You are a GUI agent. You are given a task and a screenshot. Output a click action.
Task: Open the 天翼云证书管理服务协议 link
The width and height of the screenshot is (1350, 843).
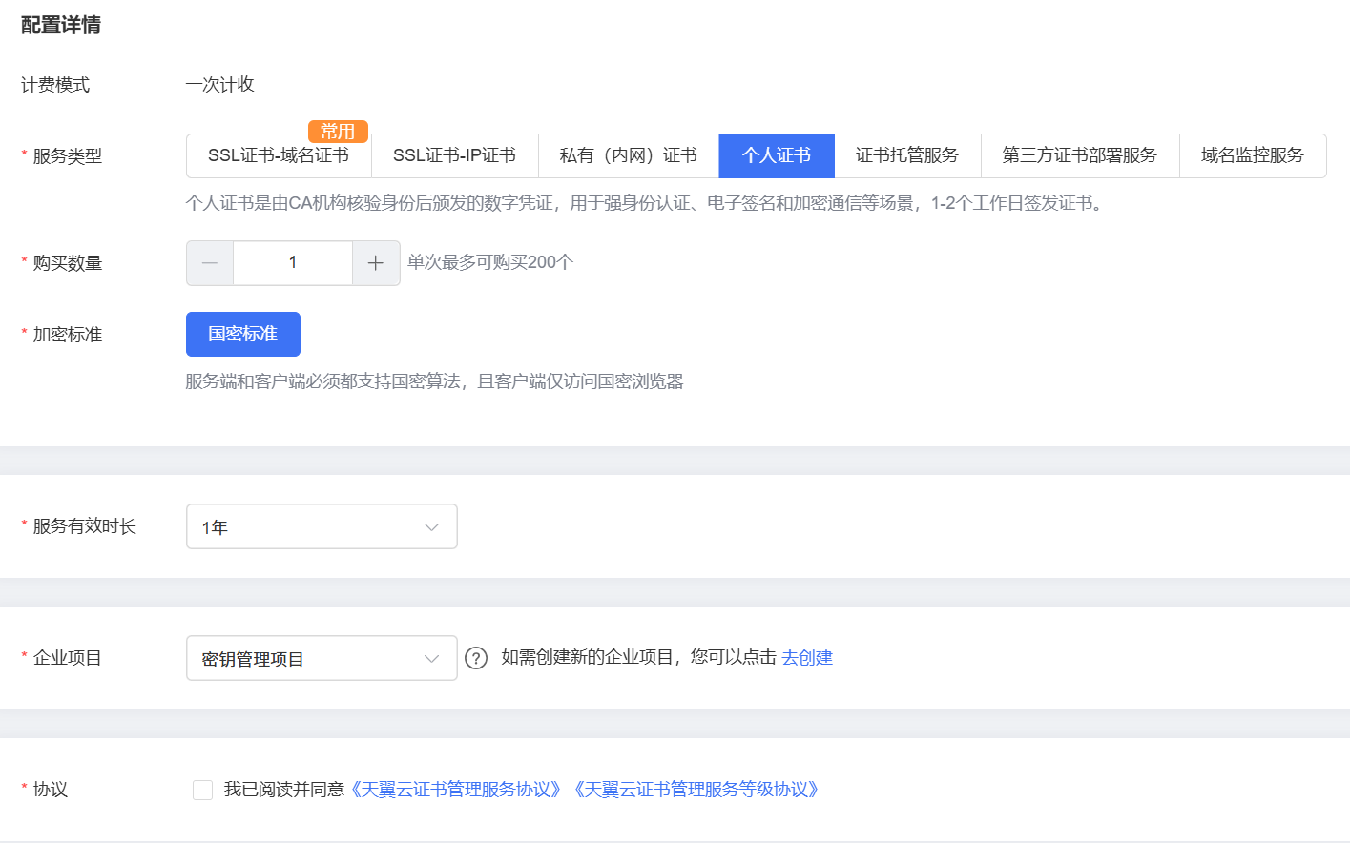pos(457,790)
